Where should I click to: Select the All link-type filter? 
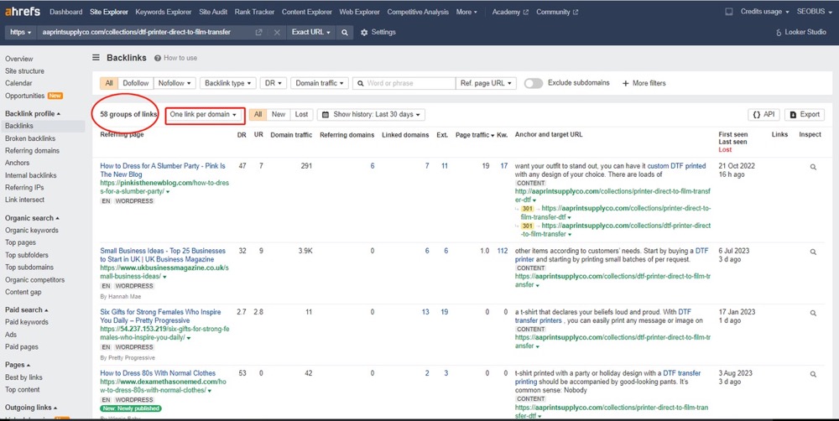click(x=109, y=83)
